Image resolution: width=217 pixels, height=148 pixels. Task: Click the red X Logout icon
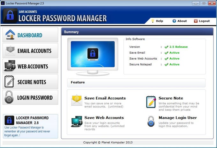point(196,21)
